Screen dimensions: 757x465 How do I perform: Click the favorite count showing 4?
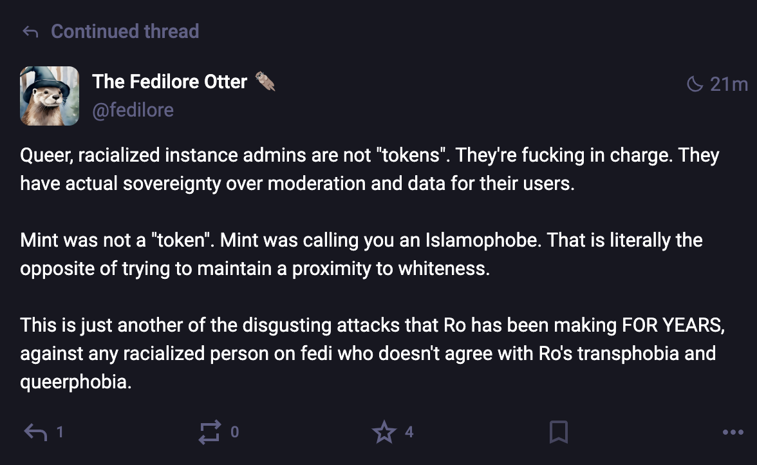pos(409,432)
